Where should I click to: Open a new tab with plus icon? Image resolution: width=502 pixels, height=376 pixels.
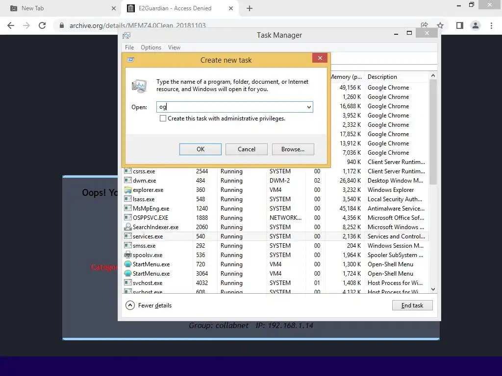click(250, 8)
